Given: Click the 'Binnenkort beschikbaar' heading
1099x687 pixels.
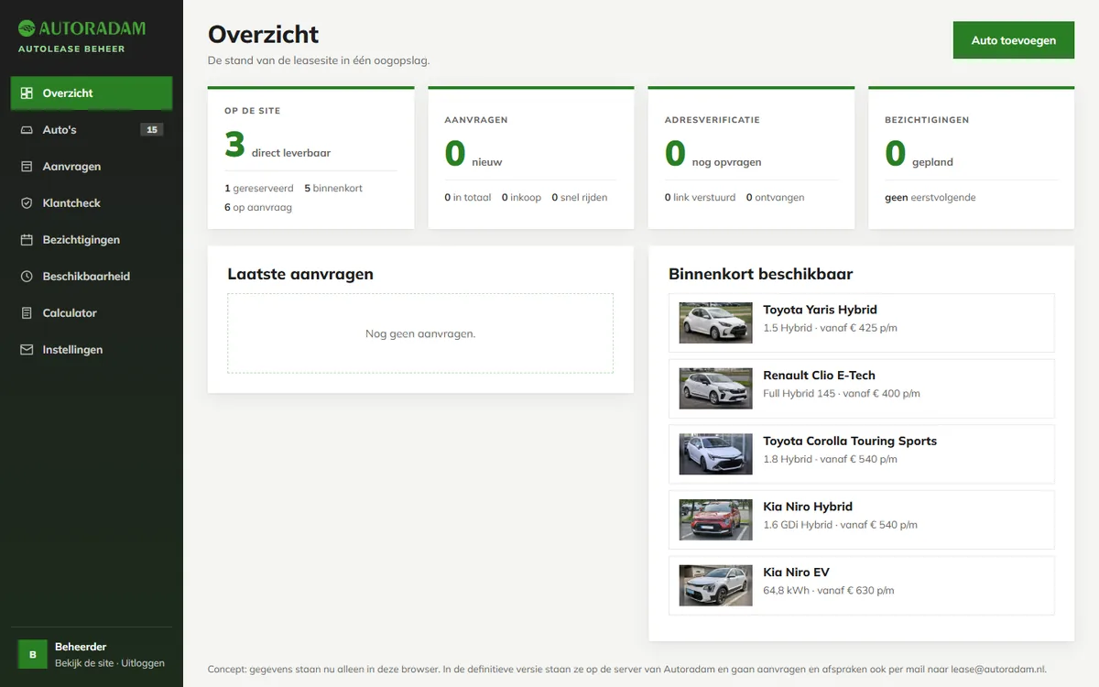Looking at the screenshot, I should click(761, 274).
